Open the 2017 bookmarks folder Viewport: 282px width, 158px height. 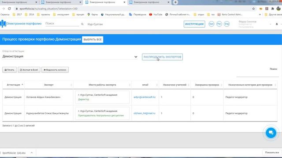[17, 14]
